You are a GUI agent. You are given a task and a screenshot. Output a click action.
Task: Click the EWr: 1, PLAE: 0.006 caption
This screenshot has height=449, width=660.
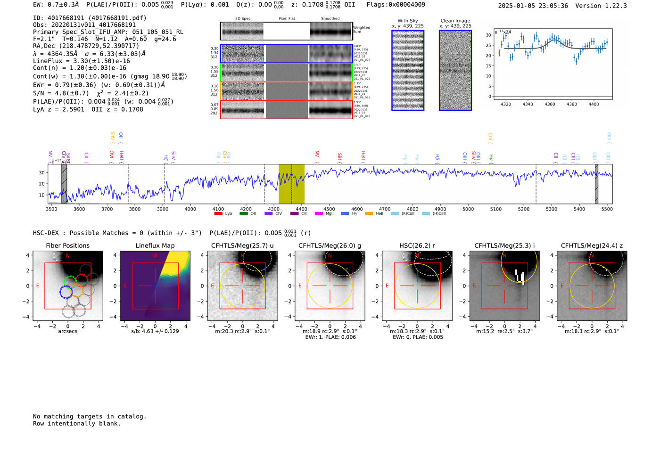click(x=330, y=337)
